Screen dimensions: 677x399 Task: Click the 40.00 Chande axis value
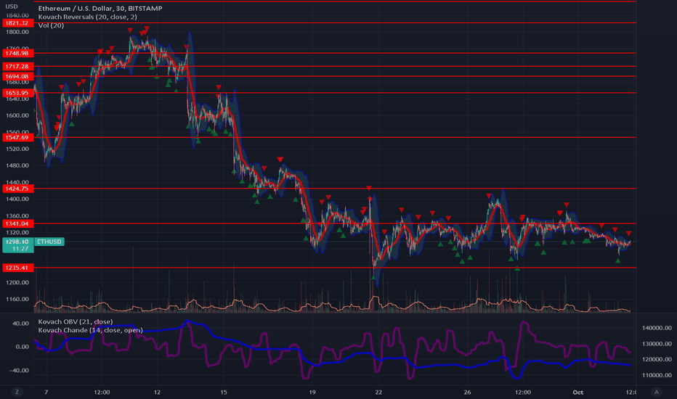pyautogui.click(x=21, y=323)
